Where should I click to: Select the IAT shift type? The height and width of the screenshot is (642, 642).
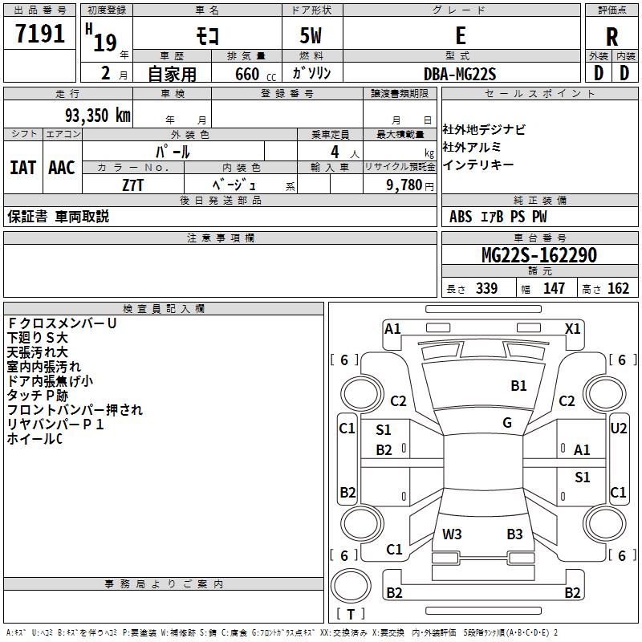pos(22,168)
